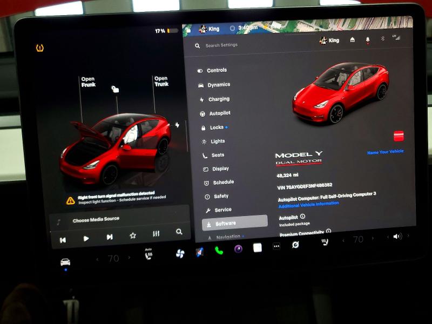Open the Display settings menu
The width and height of the screenshot is (432, 324).
[x=217, y=169]
